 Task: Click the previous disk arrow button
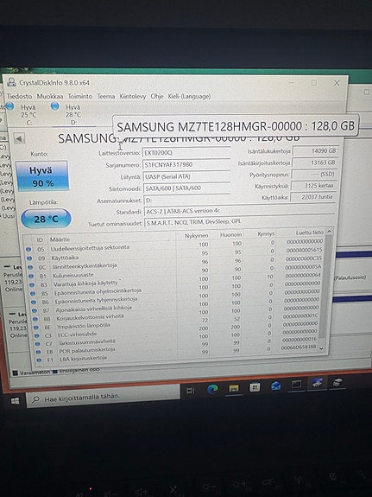pyautogui.click(x=19, y=138)
